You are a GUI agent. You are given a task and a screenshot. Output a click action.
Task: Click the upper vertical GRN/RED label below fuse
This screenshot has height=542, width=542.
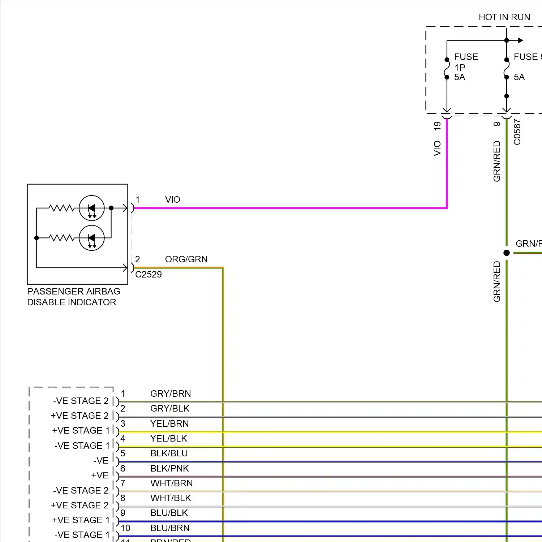(x=497, y=161)
